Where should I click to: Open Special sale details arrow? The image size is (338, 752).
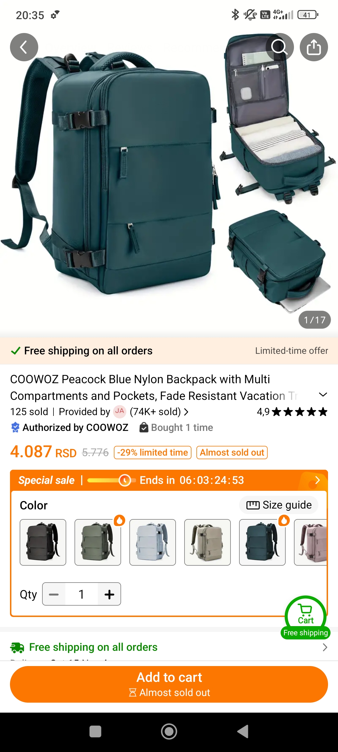(317, 480)
